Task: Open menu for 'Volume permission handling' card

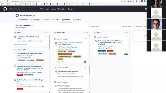Action: (85, 67)
